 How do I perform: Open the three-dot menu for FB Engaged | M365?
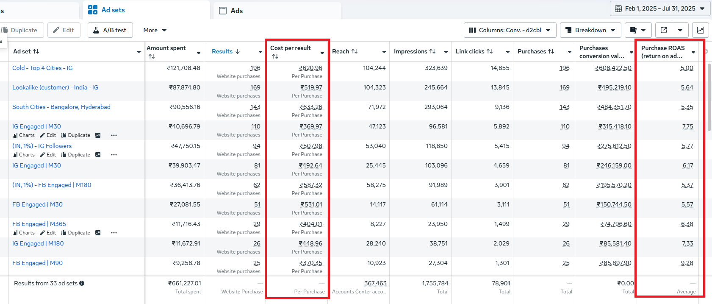pyautogui.click(x=114, y=233)
